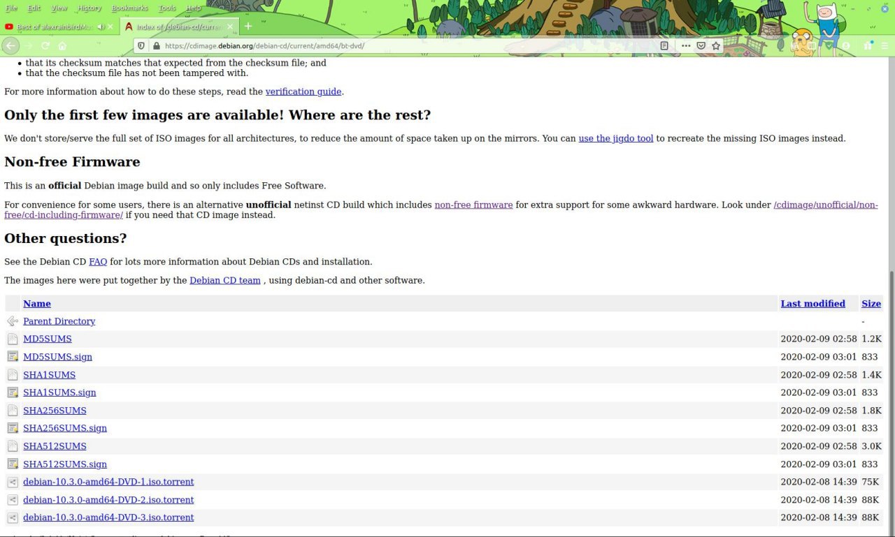Open the View menu
The image size is (895, 537).
(x=59, y=8)
